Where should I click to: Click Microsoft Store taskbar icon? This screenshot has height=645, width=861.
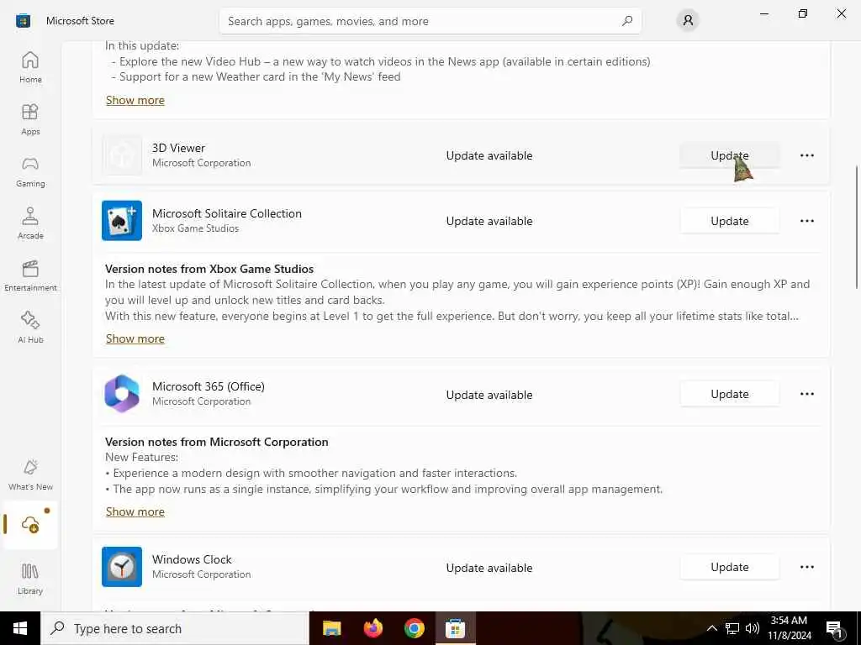point(455,628)
